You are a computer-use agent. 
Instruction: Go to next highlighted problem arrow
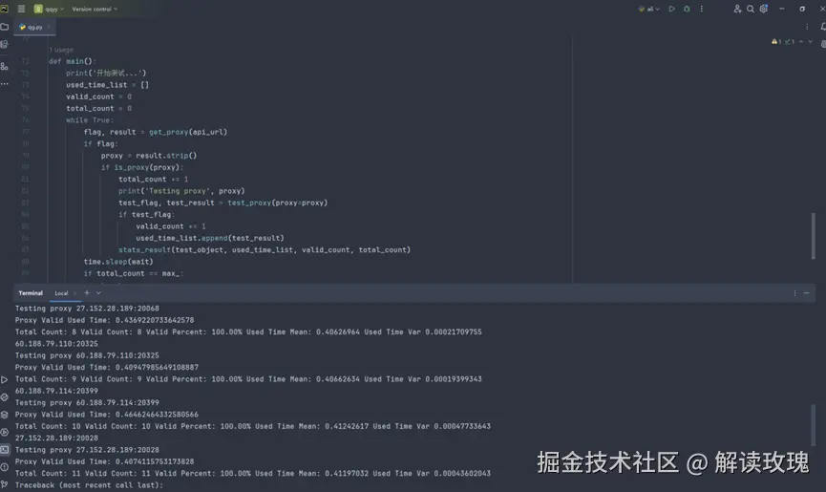810,42
